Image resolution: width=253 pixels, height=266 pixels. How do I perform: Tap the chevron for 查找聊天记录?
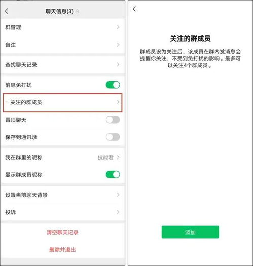coord(118,65)
